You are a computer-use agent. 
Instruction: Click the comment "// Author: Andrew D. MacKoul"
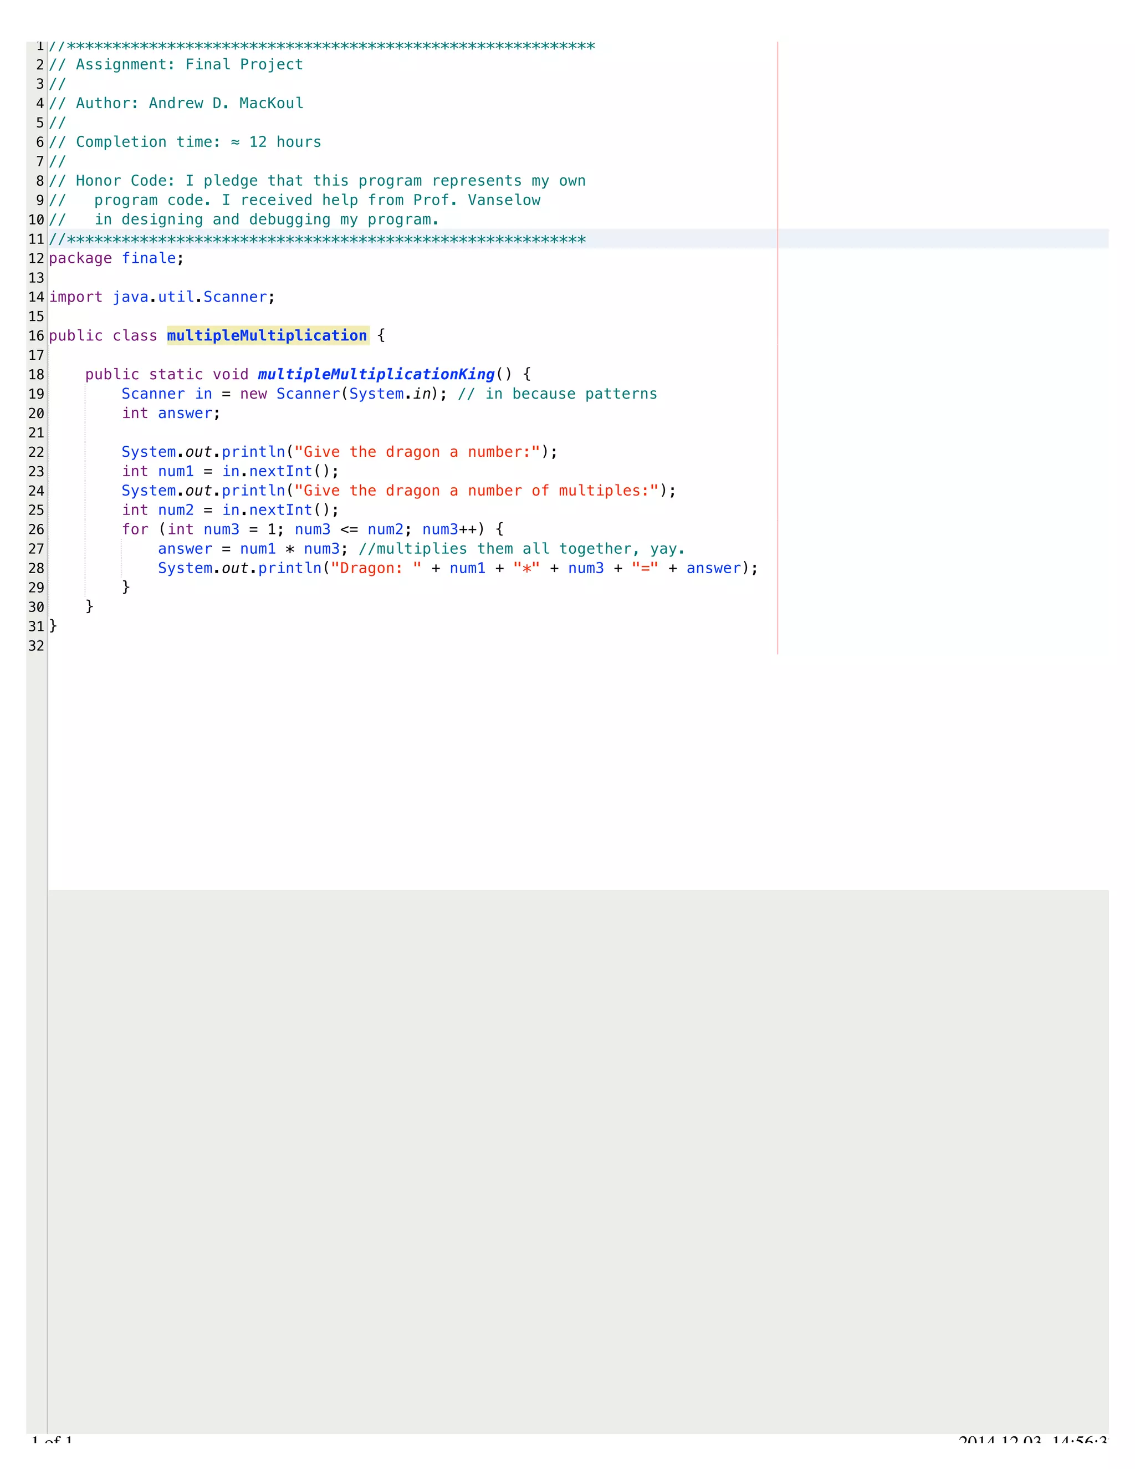click(x=176, y=104)
